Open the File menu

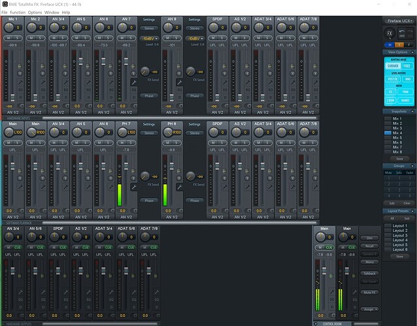pos(5,12)
